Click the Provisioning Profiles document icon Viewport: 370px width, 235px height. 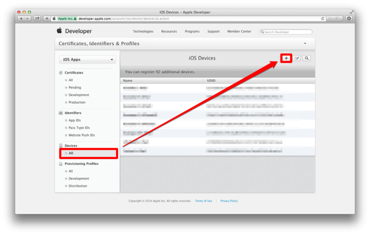click(61, 164)
